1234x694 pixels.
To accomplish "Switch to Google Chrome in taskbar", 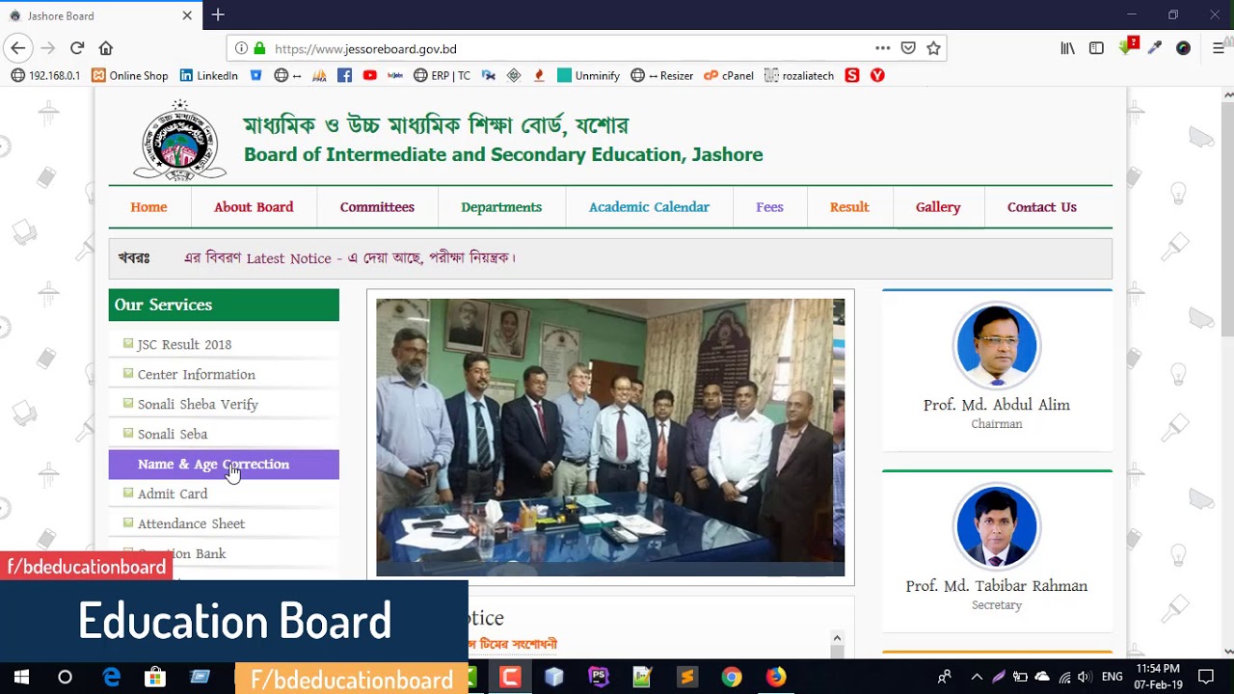I will (732, 677).
